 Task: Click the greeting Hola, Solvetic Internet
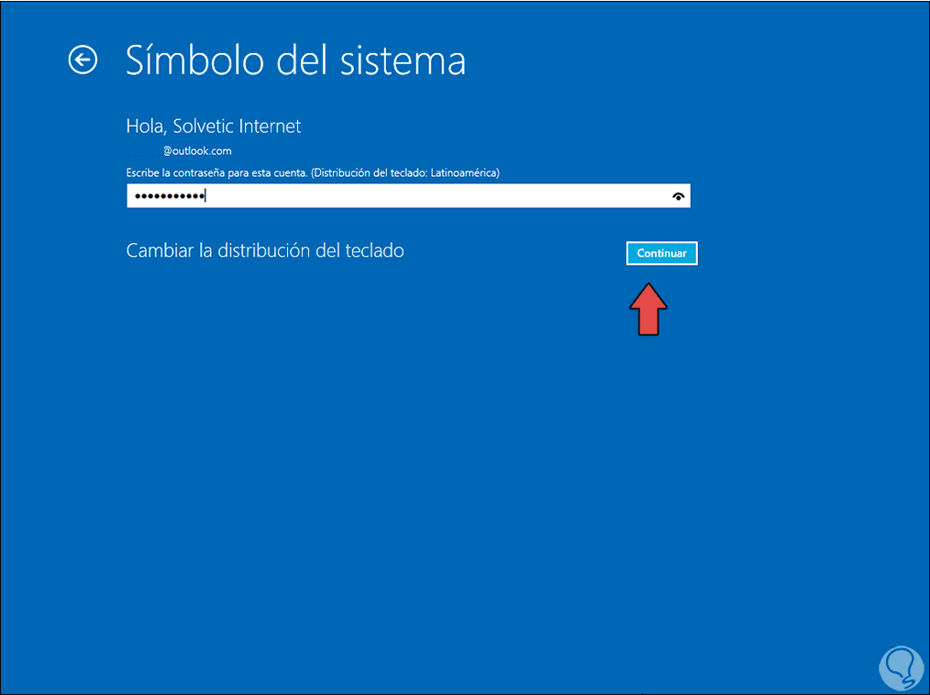pos(213,127)
